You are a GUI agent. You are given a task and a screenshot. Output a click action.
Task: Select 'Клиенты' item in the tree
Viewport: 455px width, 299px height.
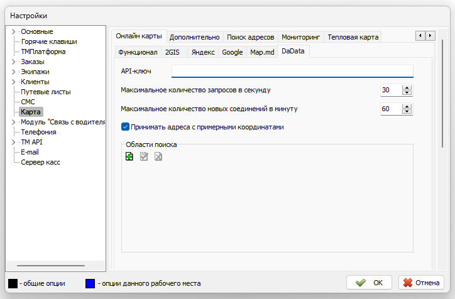pos(35,82)
